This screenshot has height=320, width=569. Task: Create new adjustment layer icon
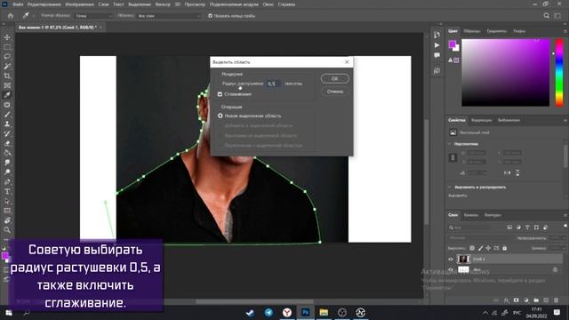526,300
